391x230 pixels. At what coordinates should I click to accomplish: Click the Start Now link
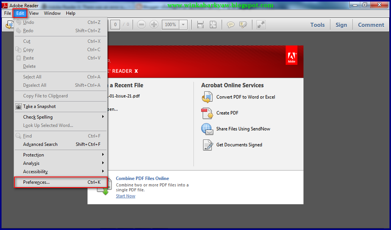pos(125,196)
